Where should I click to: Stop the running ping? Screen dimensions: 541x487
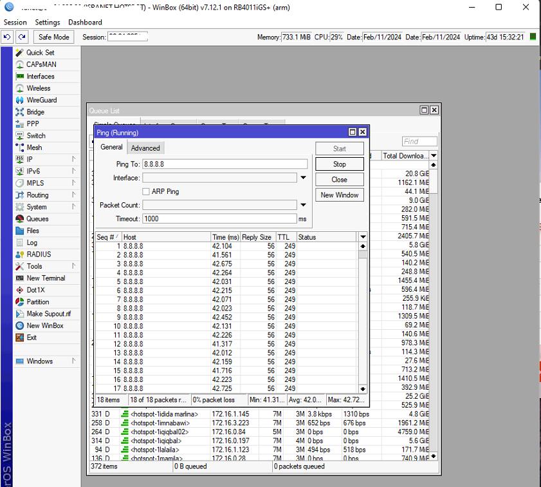[340, 164]
